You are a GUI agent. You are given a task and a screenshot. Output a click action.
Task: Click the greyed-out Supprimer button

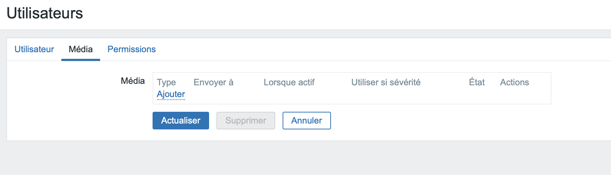(246, 121)
